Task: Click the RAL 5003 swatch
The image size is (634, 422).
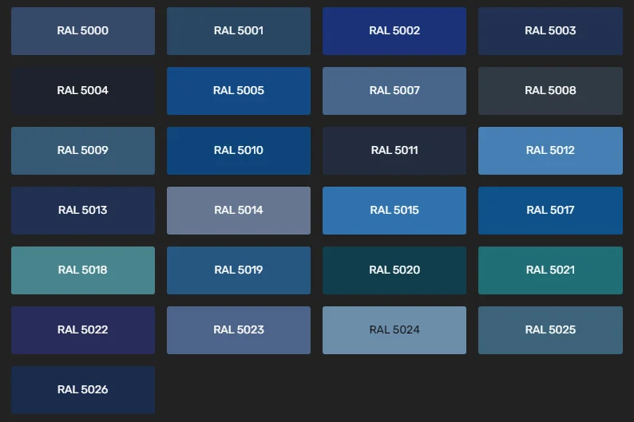Action: [x=550, y=30]
